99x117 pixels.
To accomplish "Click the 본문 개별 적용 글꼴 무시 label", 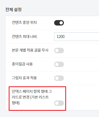I will click(x=30, y=50).
